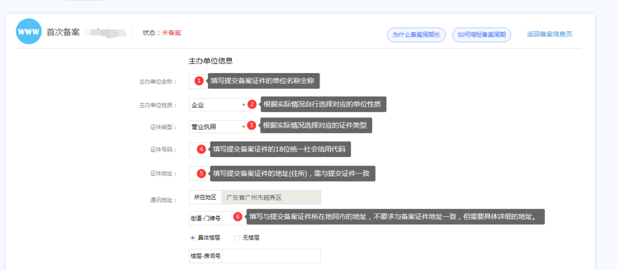The width and height of the screenshot is (617, 270).
Task: Click red step 5 marker badge
Action: pos(201,173)
